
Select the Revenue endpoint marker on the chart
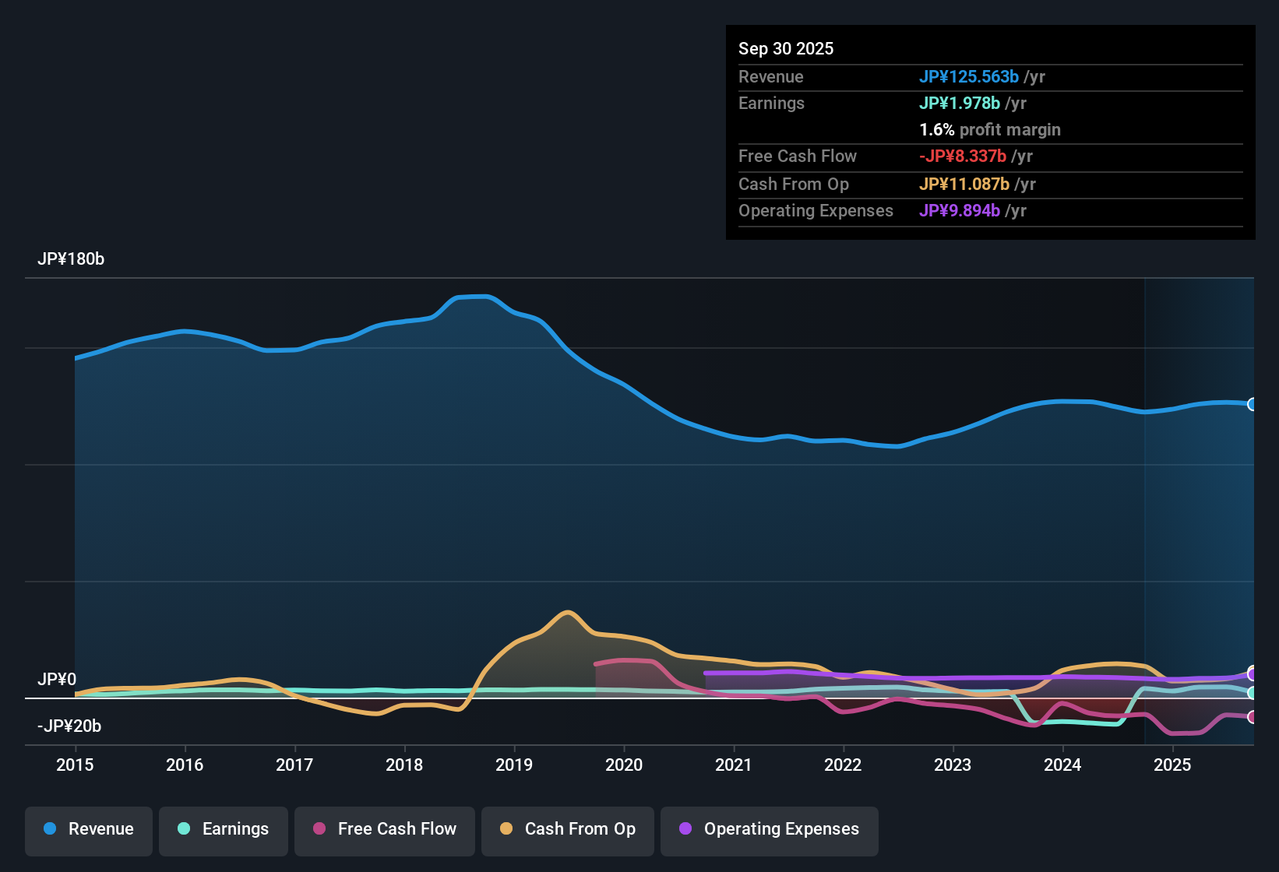pyautogui.click(x=1253, y=404)
